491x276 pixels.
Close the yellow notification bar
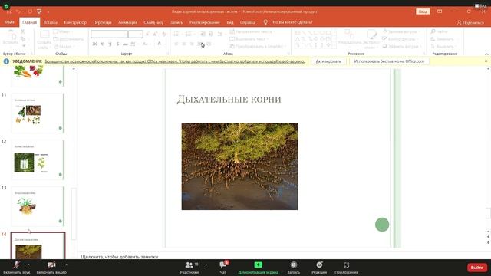pos(486,61)
